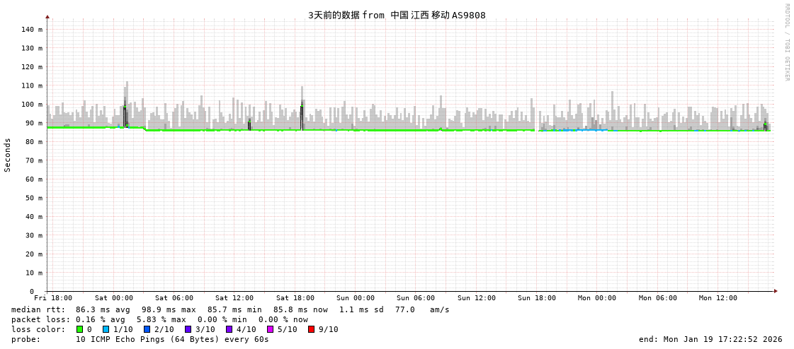The height and width of the screenshot is (349, 794).
Task: Click the red 9/10 loss swatch
Action: click(x=311, y=329)
